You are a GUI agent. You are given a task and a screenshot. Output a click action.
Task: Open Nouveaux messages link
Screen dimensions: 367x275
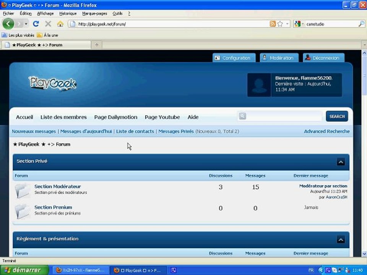click(34, 131)
